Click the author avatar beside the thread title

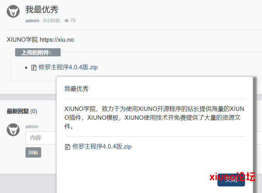(x=13, y=11)
